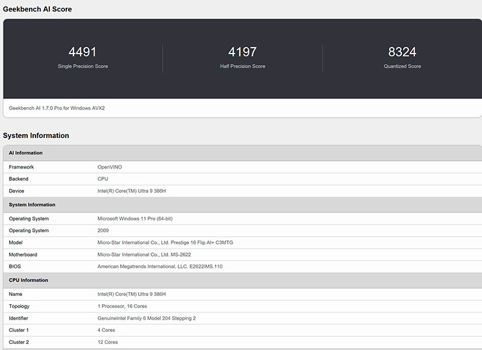Click the Device row Intel Core Ultra 9 value
Image resolution: width=482 pixels, height=350 pixels.
point(131,191)
